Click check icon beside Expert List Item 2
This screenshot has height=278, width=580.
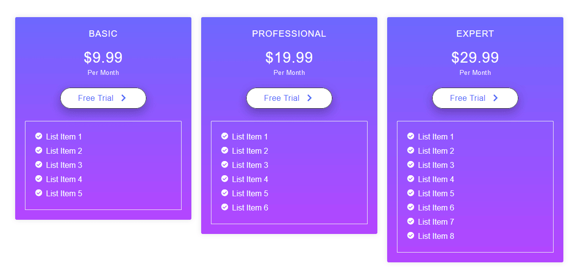point(411,150)
